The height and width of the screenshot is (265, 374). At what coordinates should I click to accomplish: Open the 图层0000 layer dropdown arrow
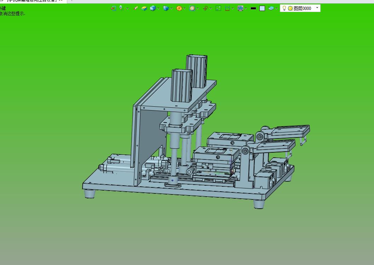pyautogui.click(x=317, y=8)
